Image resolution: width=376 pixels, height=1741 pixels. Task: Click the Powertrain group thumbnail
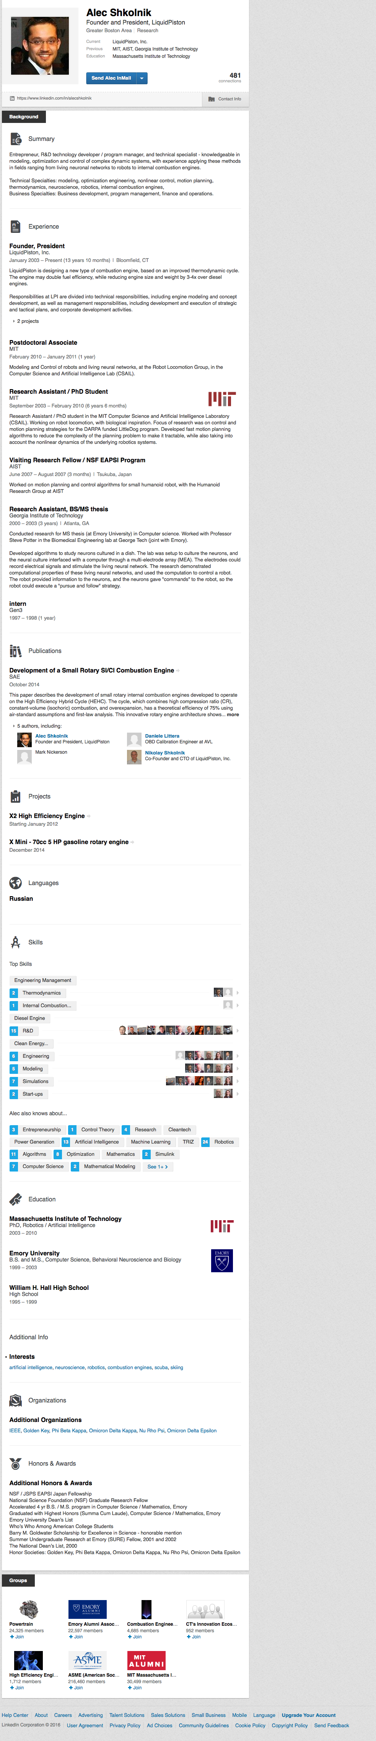tap(29, 1609)
